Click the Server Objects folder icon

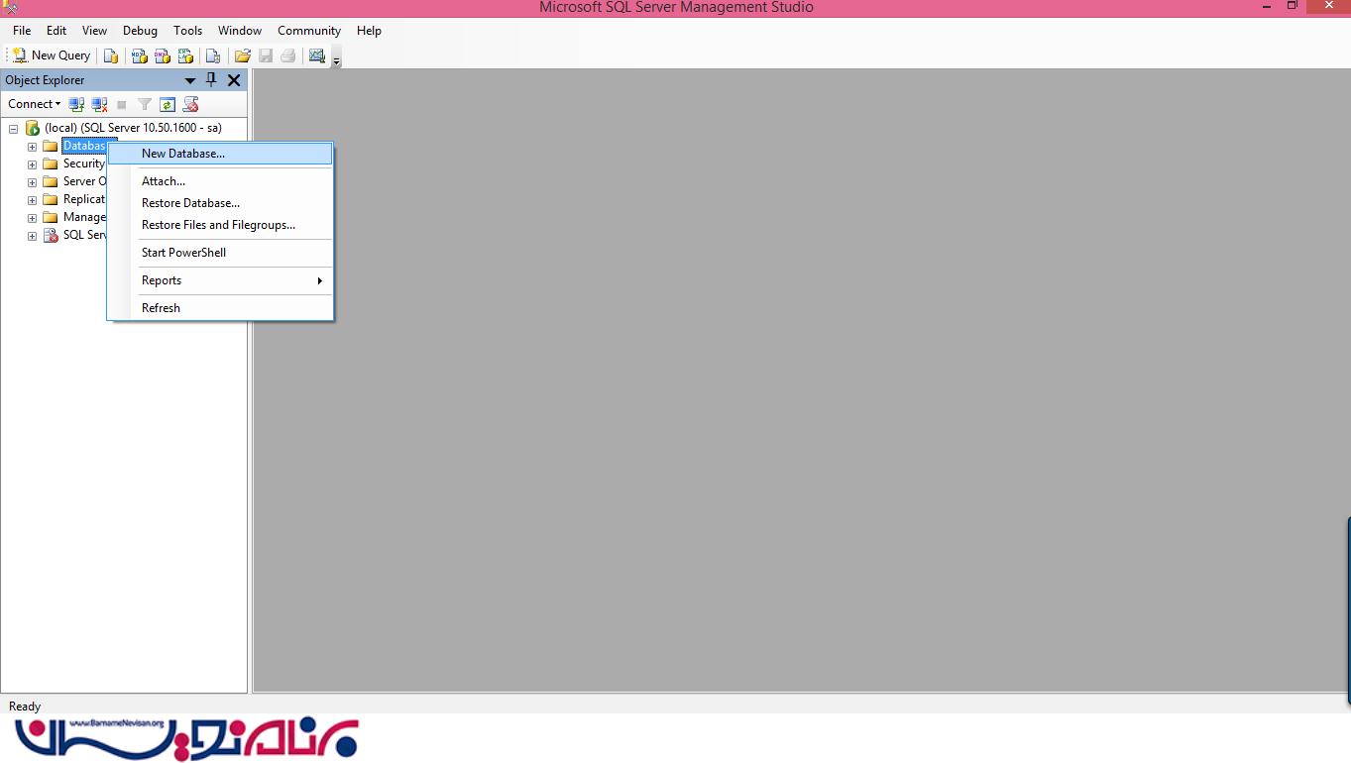(51, 181)
